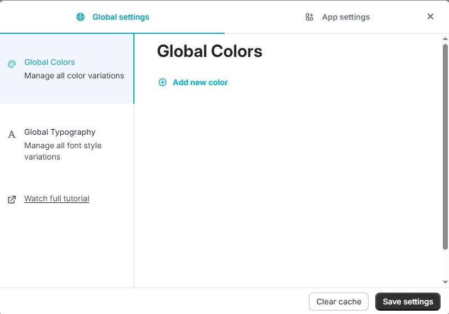Click the scrollbar down arrow
Image resolution: width=449 pixels, height=314 pixels.
(445, 282)
